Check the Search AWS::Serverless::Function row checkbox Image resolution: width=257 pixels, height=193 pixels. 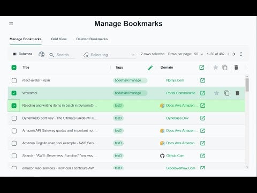[14, 156]
